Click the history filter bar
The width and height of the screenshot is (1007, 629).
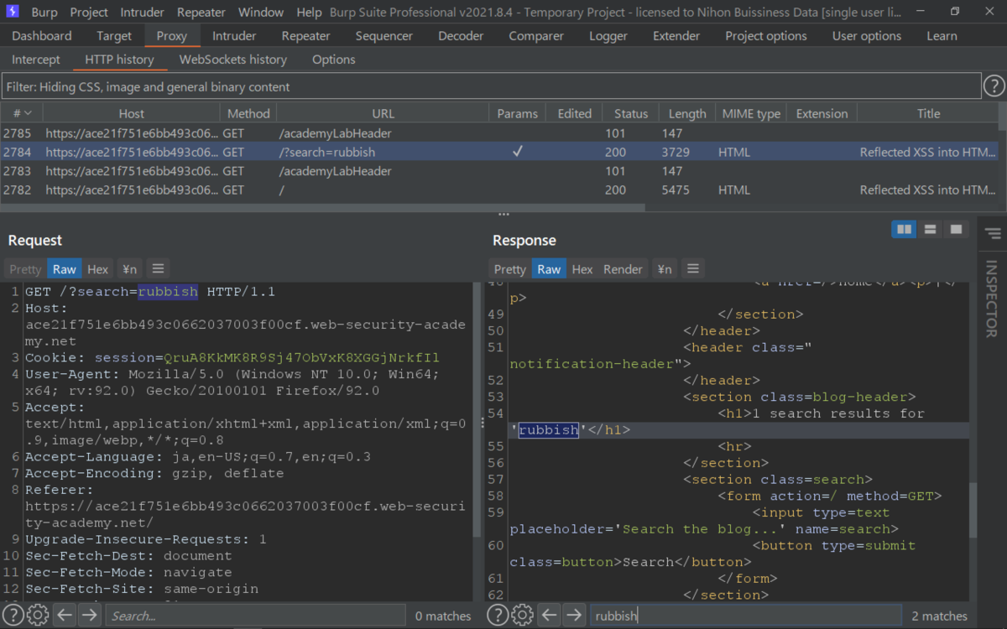[x=491, y=86]
